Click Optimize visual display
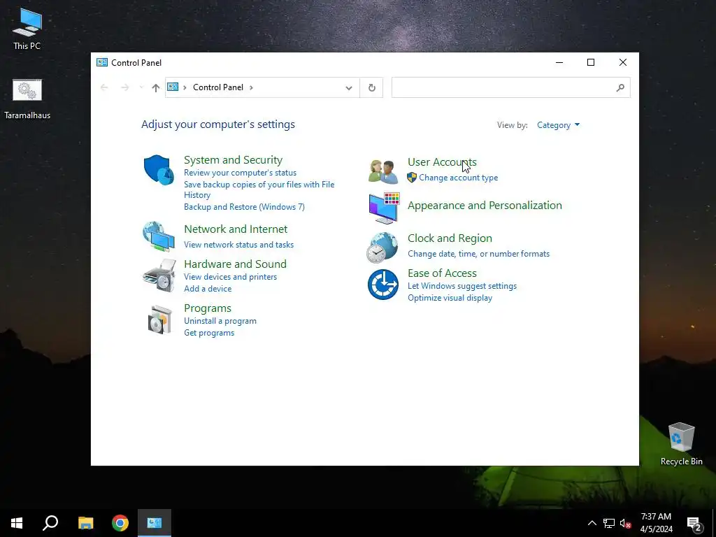Viewport: 716px width, 537px height. [450, 298]
